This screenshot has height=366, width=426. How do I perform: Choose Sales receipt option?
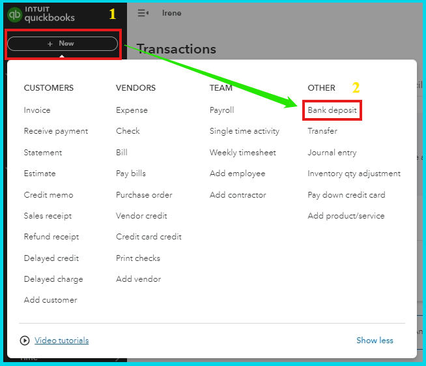click(48, 216)
